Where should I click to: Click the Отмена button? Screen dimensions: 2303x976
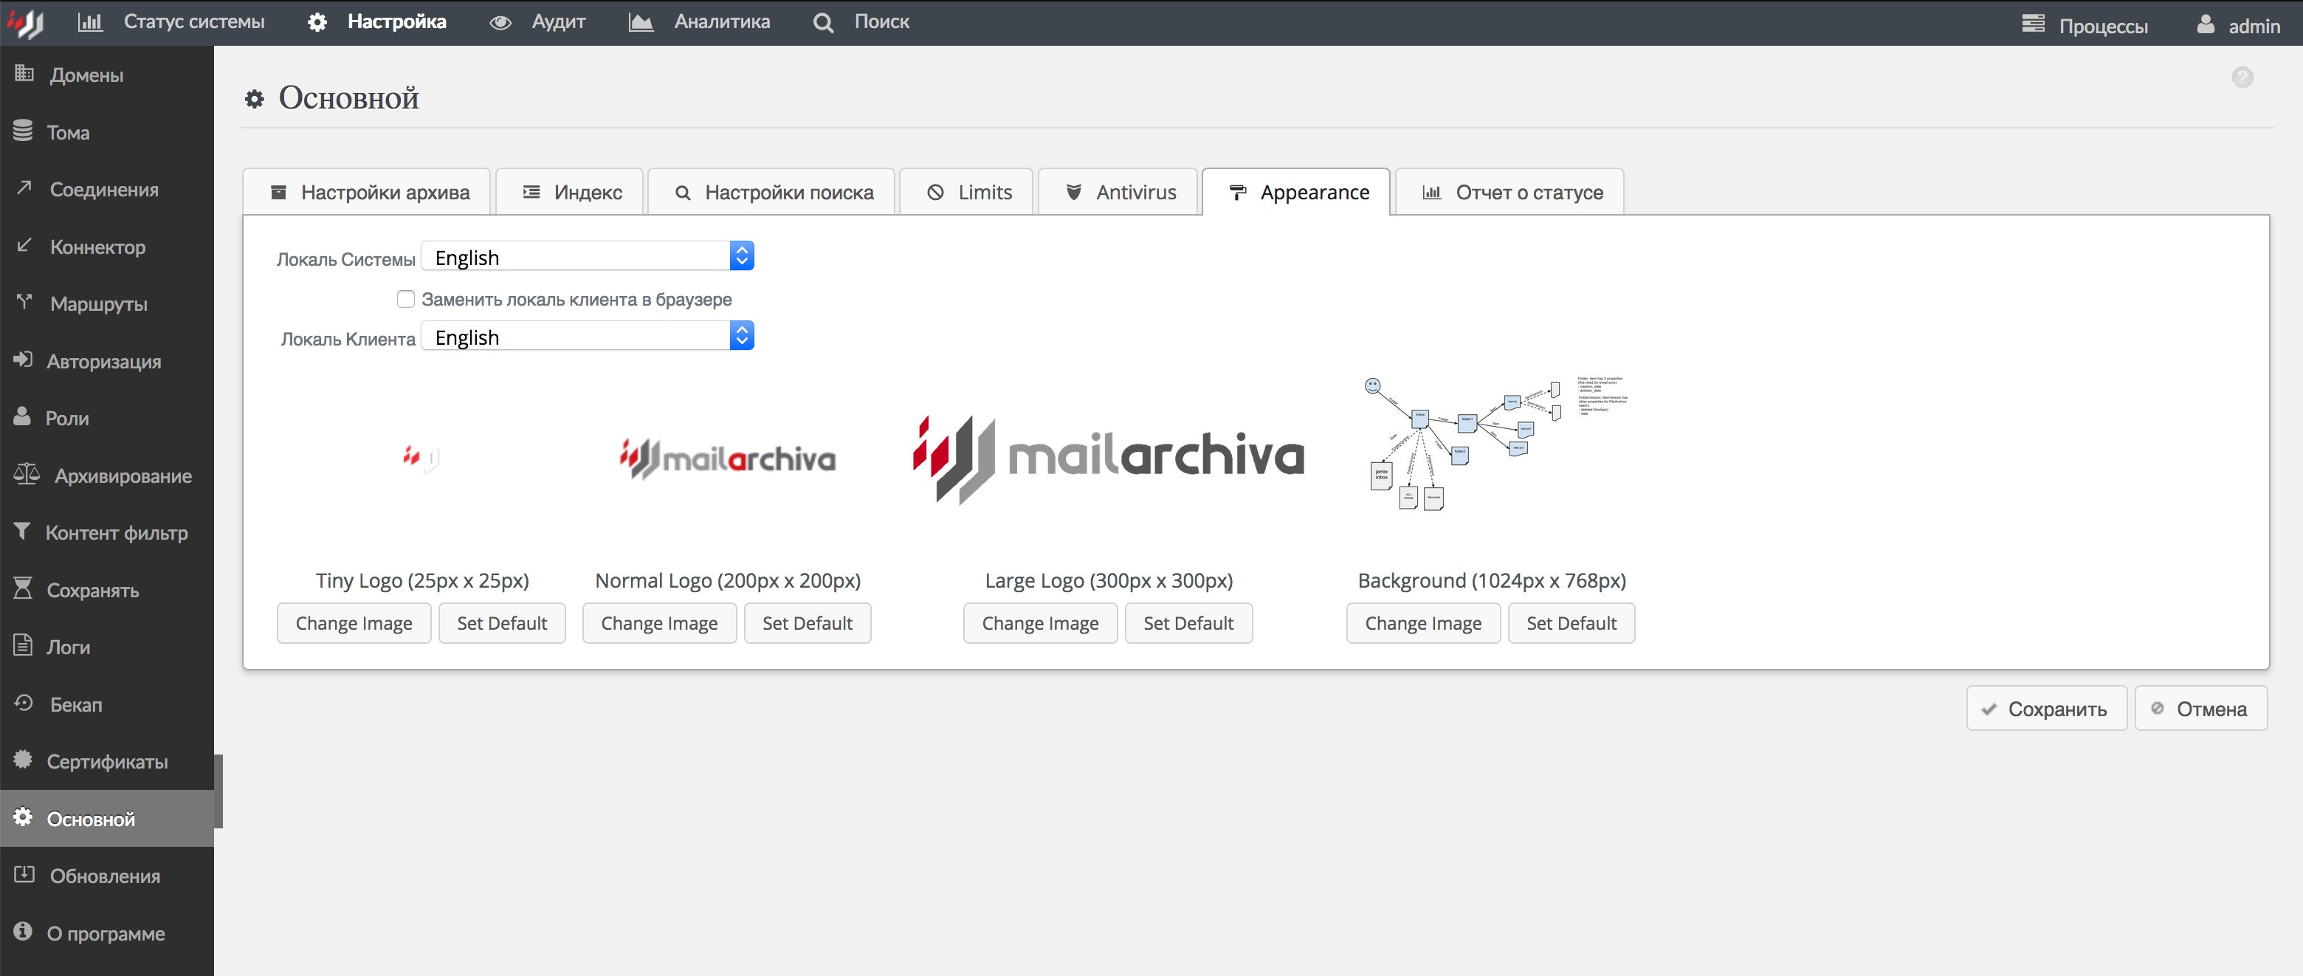(x=2201, y=709)
